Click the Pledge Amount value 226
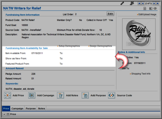 coord(33,74)
